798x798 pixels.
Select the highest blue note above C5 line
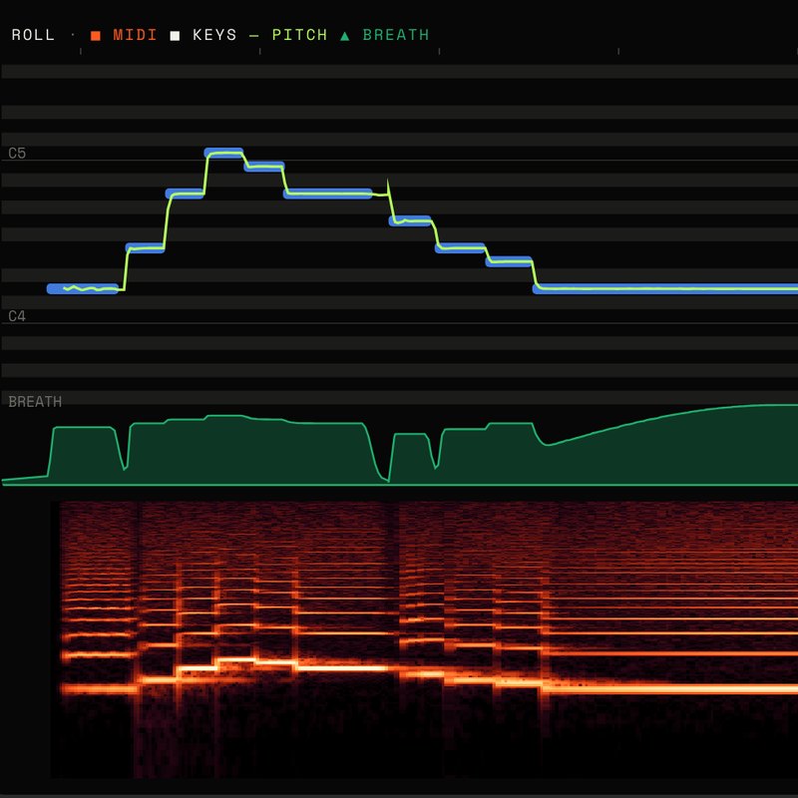tap(223, 153)
